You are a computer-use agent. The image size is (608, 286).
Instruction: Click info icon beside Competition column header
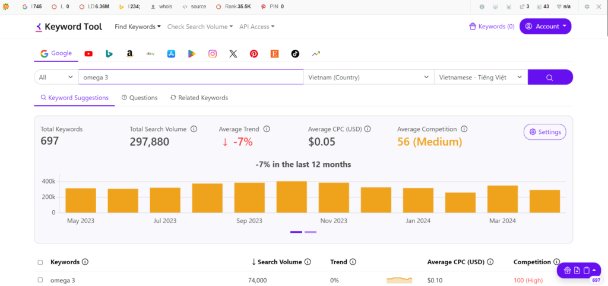557,262
